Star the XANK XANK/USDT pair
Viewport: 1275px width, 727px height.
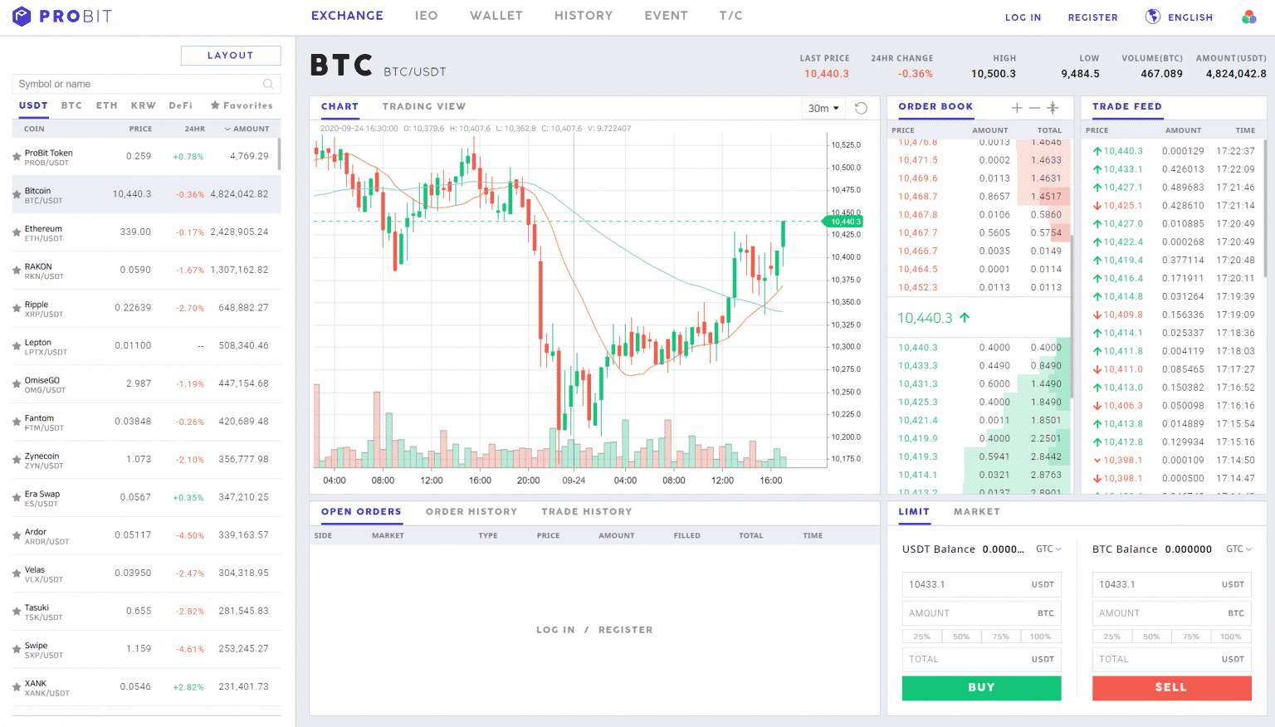point(17,688)
